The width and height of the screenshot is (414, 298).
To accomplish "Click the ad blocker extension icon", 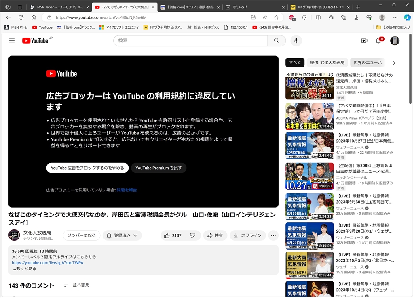I will [x=292, y=18].
